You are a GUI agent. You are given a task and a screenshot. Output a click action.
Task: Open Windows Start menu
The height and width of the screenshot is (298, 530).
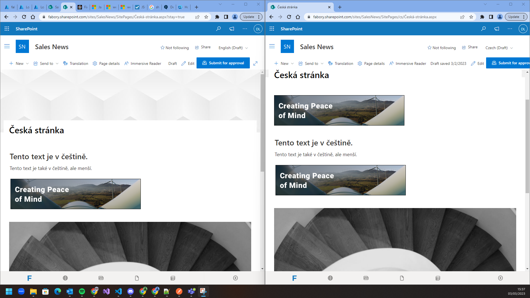click(9, 291)
